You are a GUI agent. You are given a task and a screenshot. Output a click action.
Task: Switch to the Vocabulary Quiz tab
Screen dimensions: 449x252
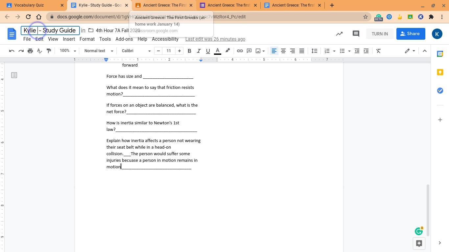33,5
